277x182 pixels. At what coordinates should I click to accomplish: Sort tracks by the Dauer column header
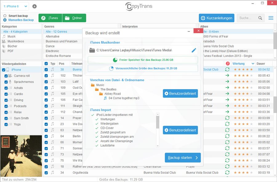[261, 64]
